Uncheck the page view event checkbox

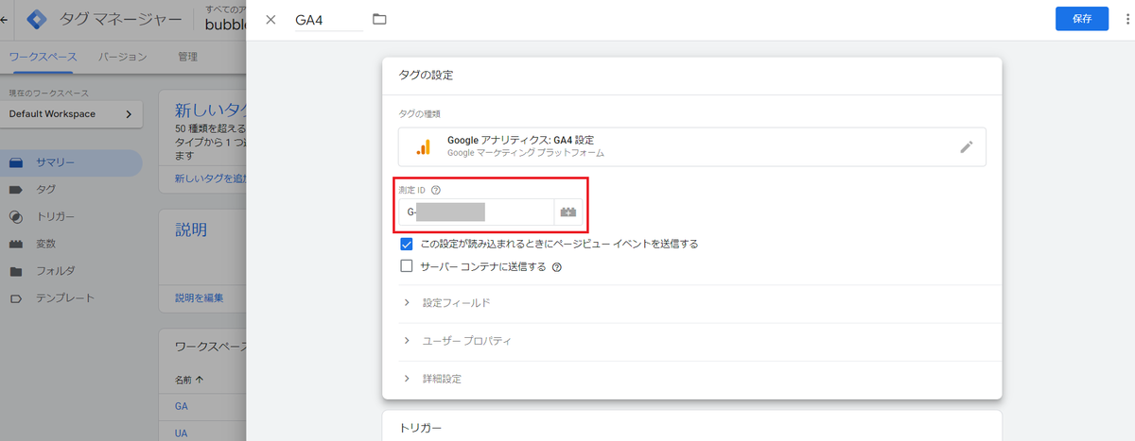(x=407, y=244)
